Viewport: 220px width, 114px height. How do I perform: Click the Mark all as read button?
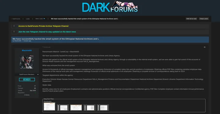coord(191,19)
